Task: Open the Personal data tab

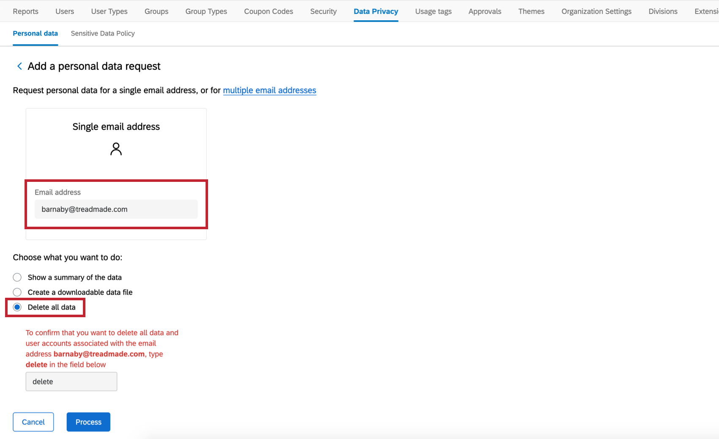Action: [x=35, y=33]
